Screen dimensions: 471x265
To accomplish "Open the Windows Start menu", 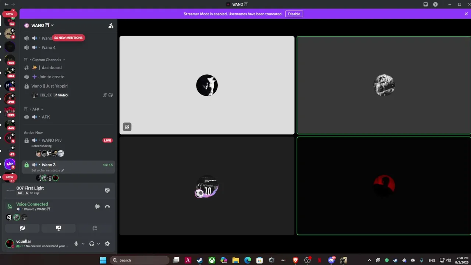I will click(103, 260).
